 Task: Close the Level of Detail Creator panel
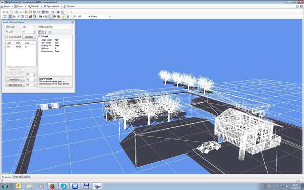[x=73, y=22]
